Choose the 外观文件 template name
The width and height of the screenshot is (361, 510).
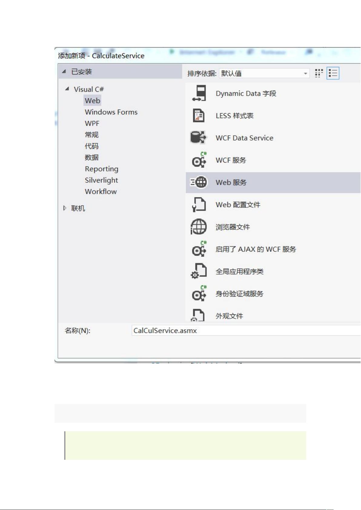[229, 316]
